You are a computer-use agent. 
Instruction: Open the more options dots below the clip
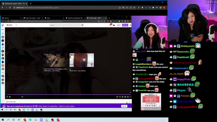click(x=130, y=102)
